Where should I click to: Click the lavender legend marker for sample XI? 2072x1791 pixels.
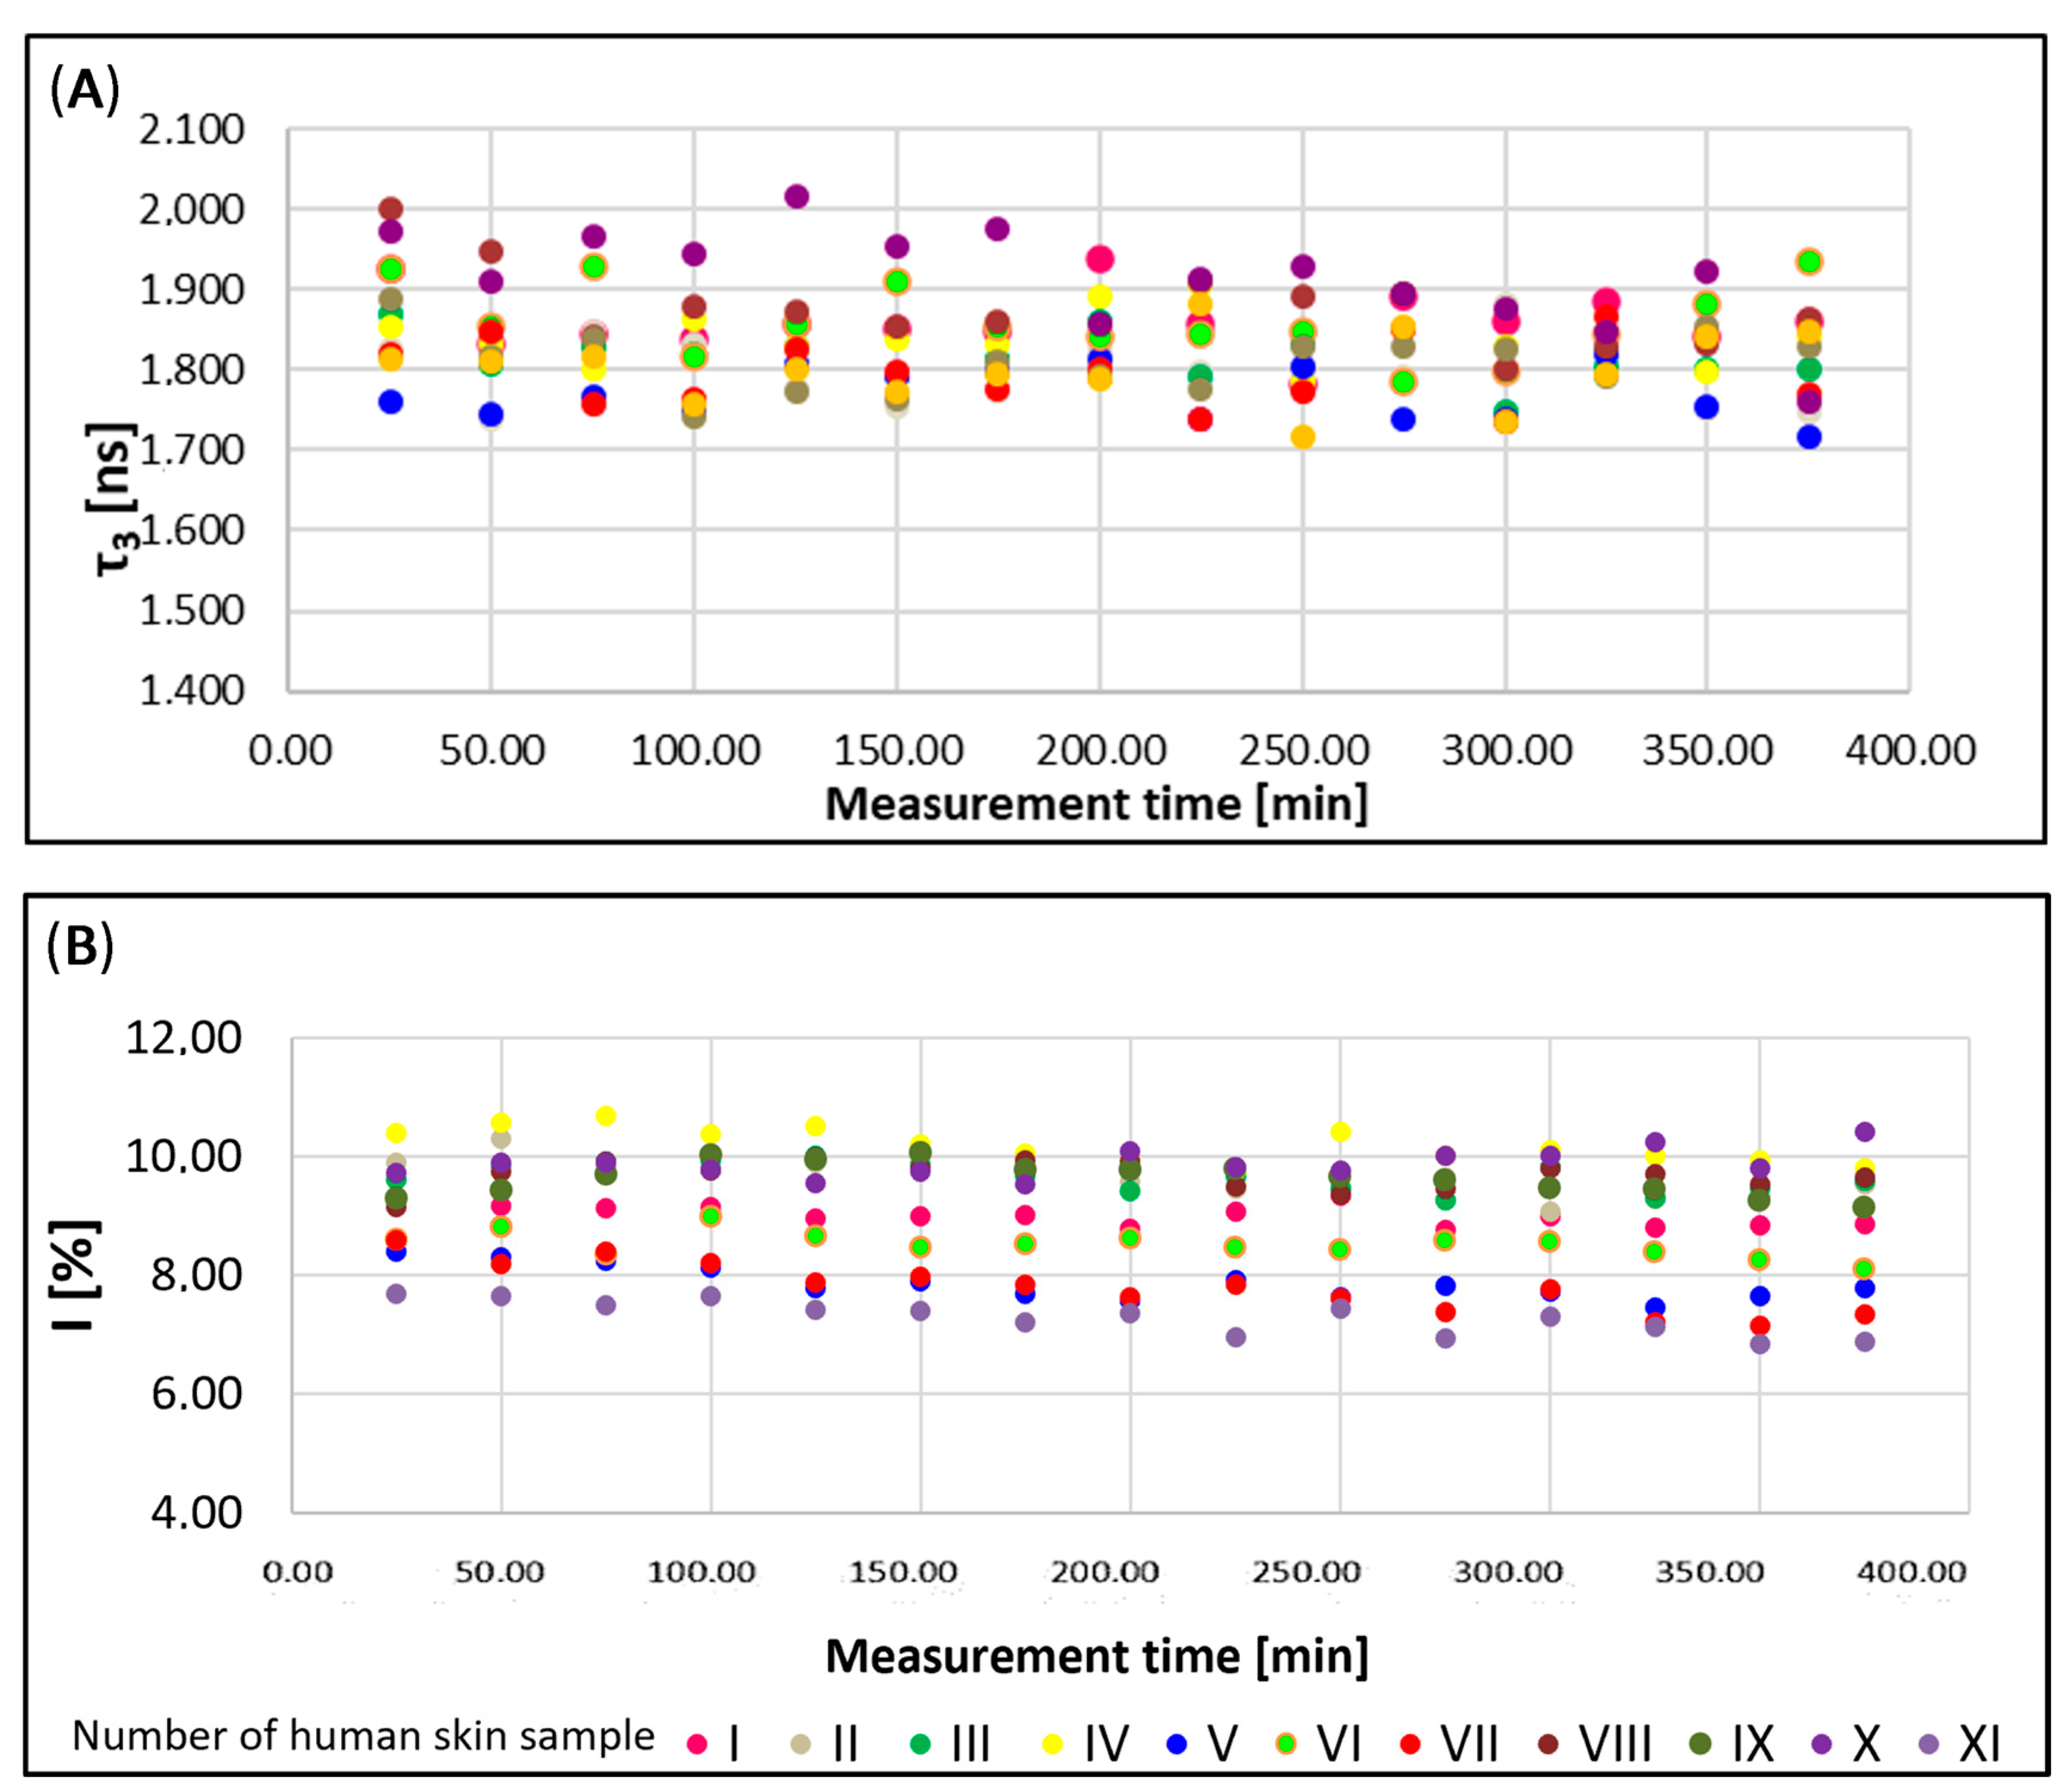tap(1929, 1743)
